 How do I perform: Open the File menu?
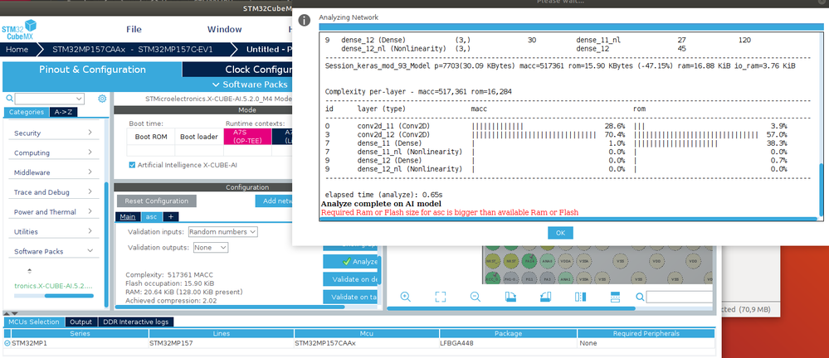coord(134,29)
